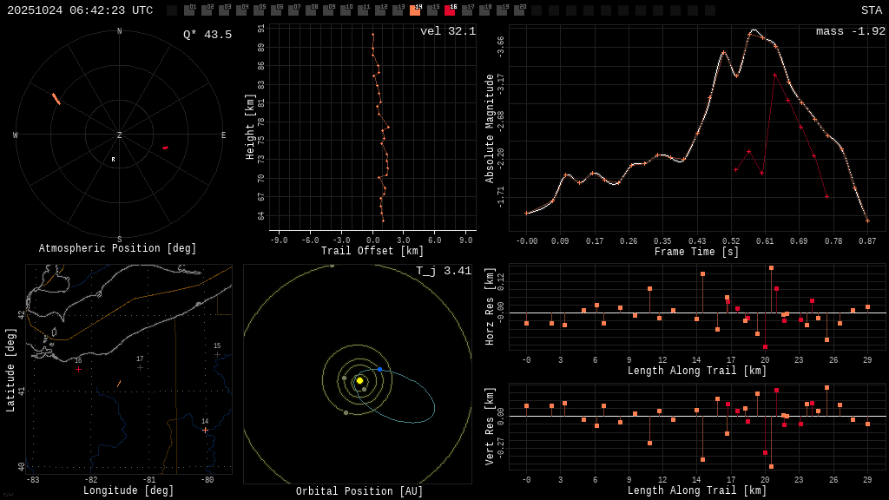Click the vel 32.1 readout
Image resolution: width=889 pixels, height=500 pixels.
pos(447,31)
